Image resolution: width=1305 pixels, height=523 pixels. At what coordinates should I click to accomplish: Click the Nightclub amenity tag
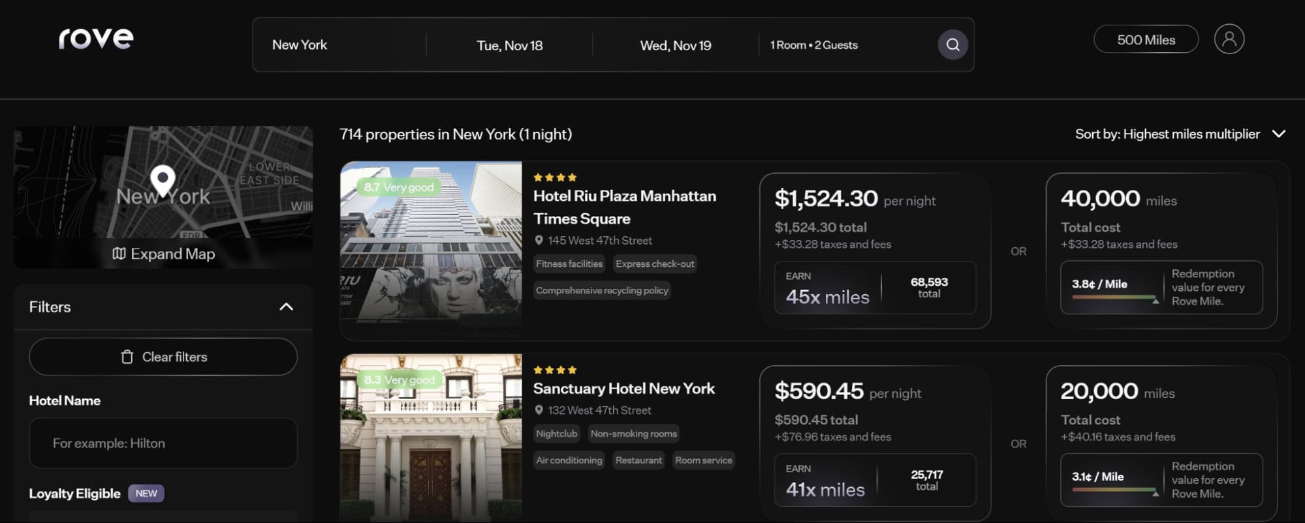pyautogui.click(x=556, y=434)
